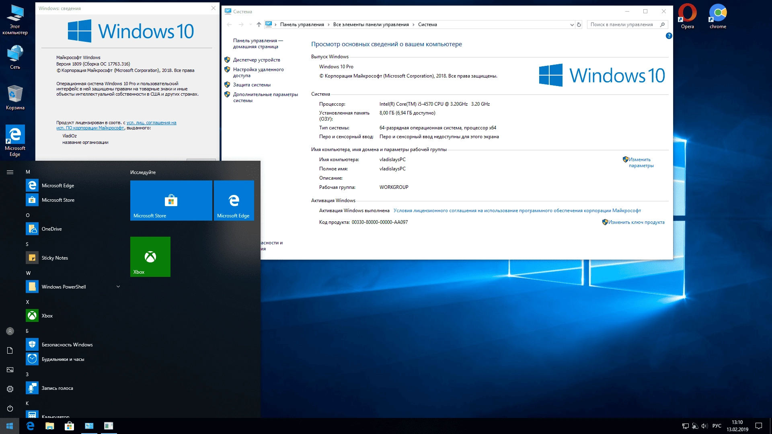Click the Microsoft Edge tile

point(234,200)
